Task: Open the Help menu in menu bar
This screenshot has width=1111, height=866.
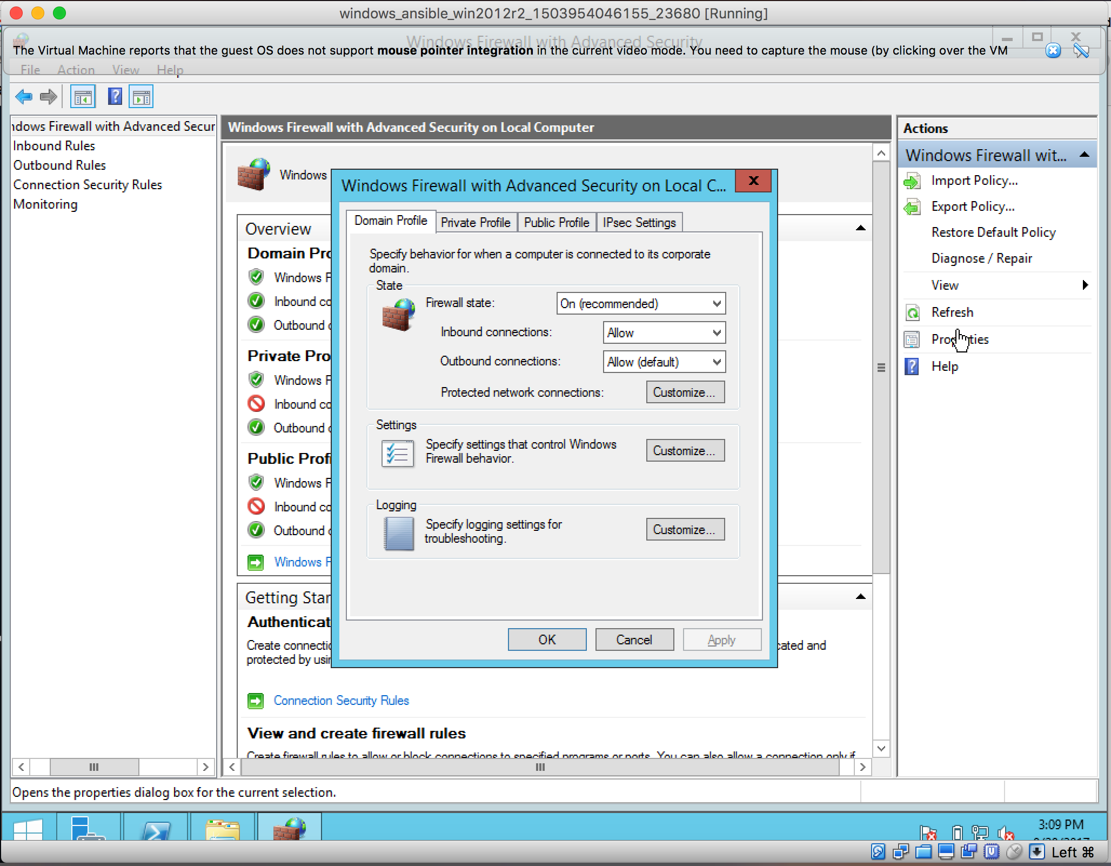Action: click(170, 70)
